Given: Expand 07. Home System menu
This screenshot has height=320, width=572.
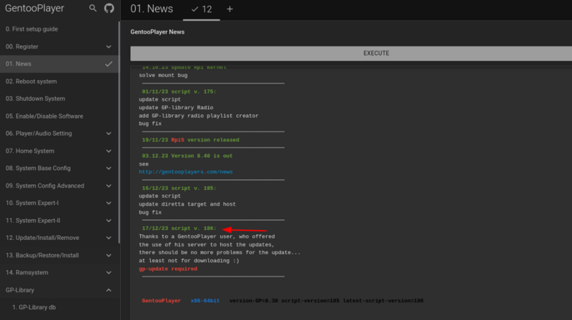Looking at the screenshot, I should tap(109, 151).
